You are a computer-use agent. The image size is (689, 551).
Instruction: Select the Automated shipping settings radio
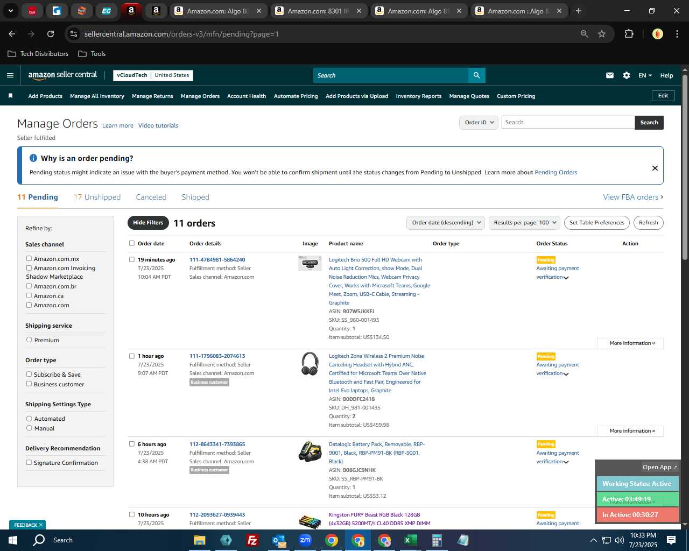point(29,418)
